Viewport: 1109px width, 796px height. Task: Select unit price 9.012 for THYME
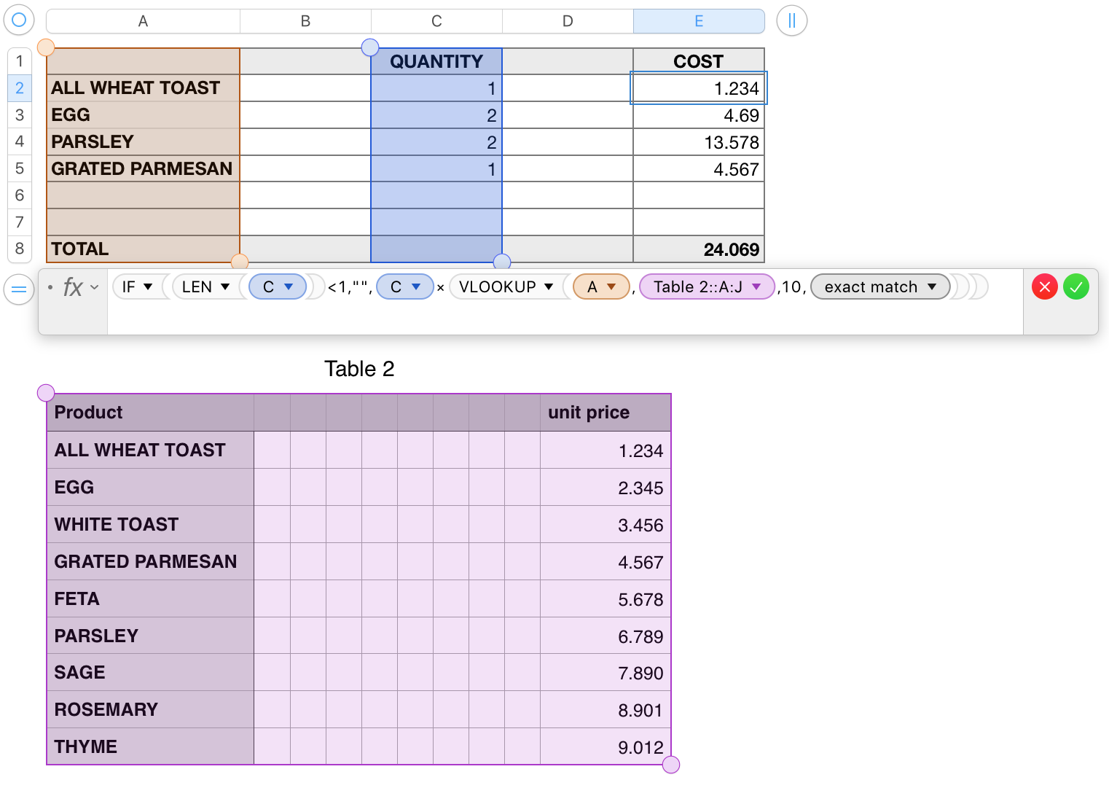pos(606,746)
